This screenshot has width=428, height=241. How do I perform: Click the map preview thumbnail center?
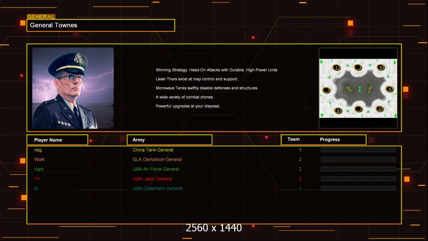(358, 88)
